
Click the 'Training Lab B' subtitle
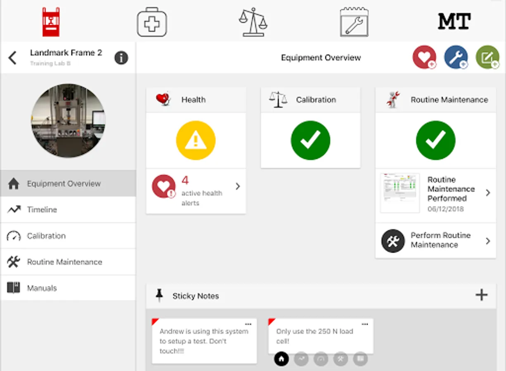click(x=50, y=63)
